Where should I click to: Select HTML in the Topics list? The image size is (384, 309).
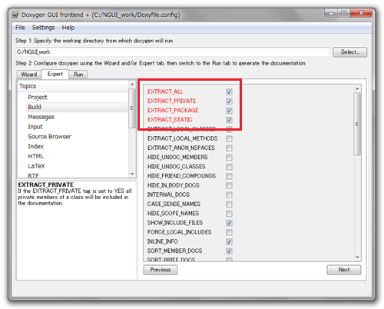click(x=36, y=156)
